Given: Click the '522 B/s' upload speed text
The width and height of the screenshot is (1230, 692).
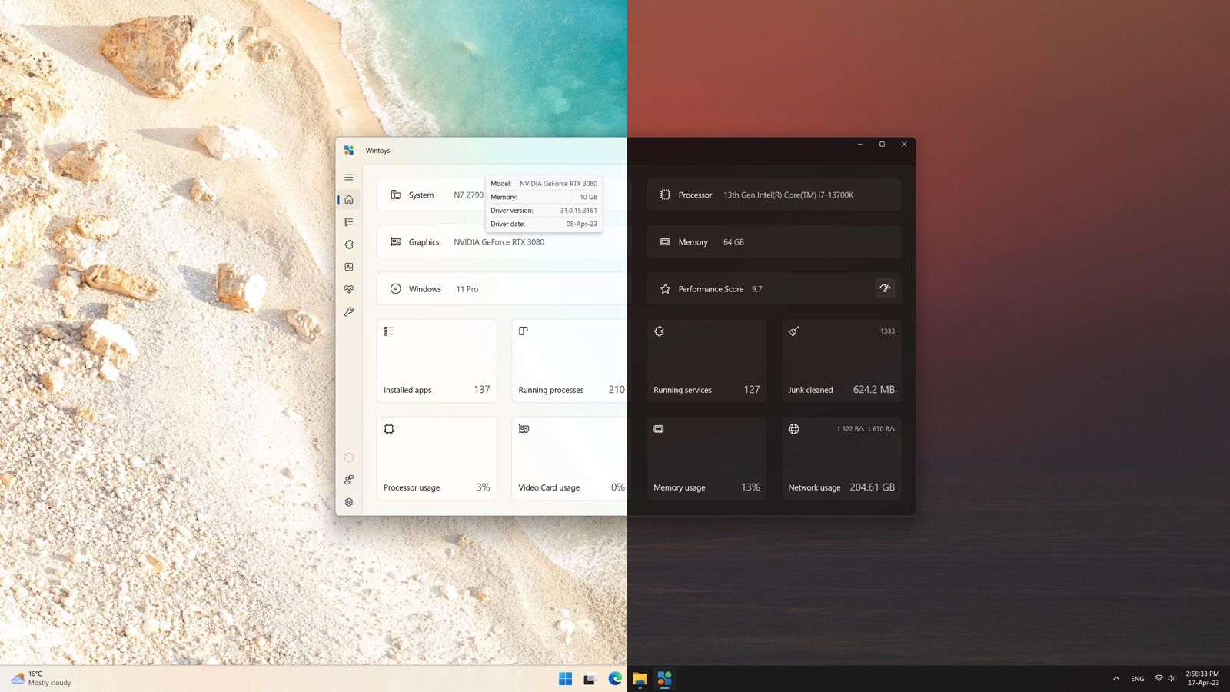Looking at the screenshot, I should pos(853,429).
